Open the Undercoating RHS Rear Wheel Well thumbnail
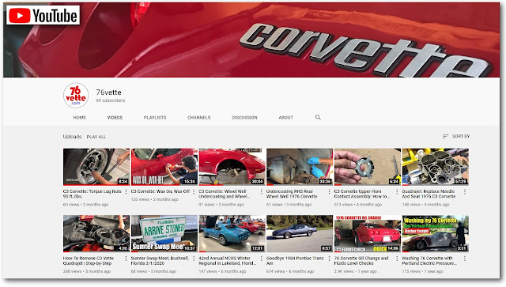 [300, 167]
